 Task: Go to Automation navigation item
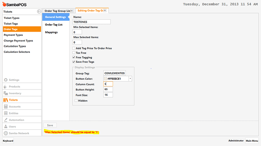click(22, 120)
